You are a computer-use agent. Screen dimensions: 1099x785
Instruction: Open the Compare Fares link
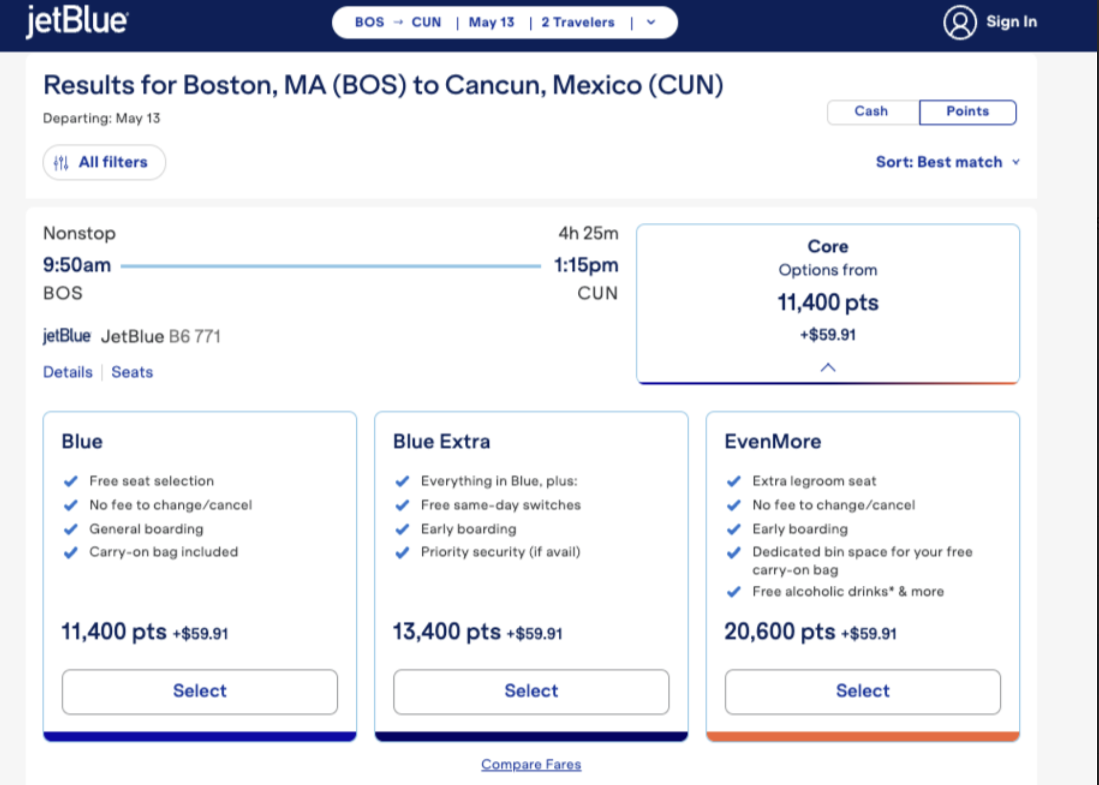(531, 765)
